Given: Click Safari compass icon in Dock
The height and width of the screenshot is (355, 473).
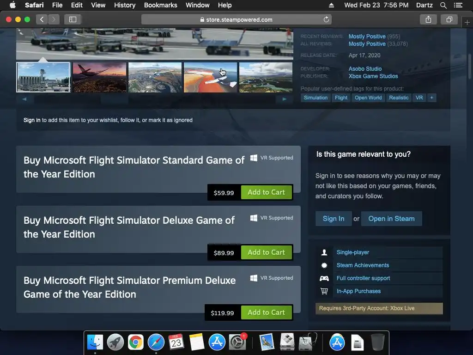Looking at the screenshot, I should 156,343.
